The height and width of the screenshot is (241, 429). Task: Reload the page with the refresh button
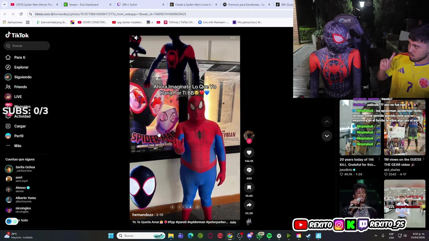(21, 14)
